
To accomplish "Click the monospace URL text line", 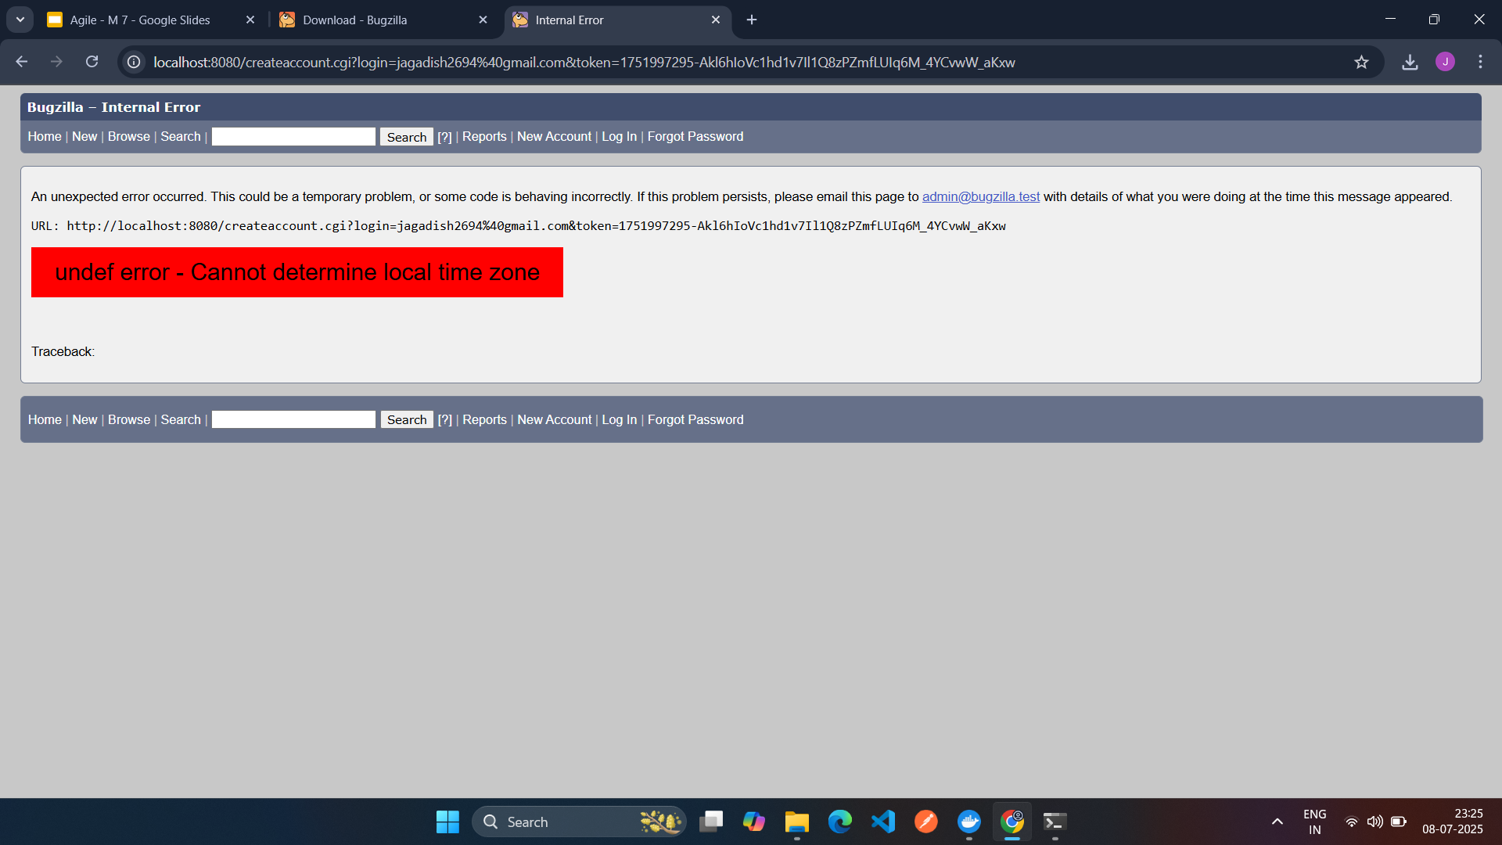I will (519, 226).
